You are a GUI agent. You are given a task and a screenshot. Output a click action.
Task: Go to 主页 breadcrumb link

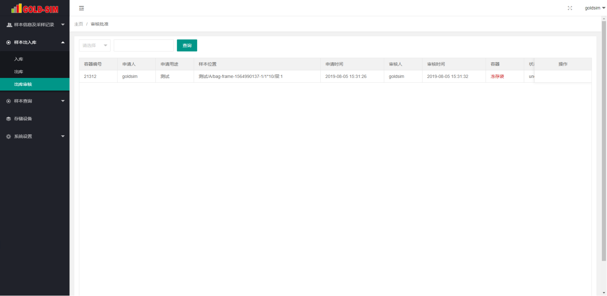[x=78, y=24]
